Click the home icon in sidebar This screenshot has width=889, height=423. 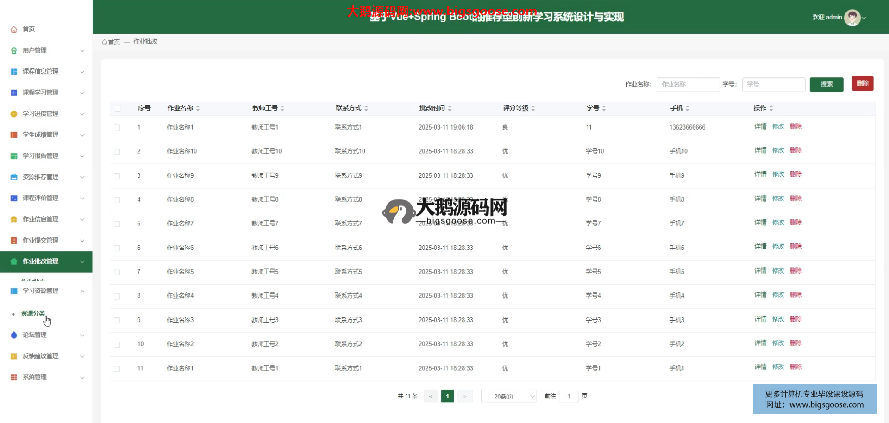14,29
